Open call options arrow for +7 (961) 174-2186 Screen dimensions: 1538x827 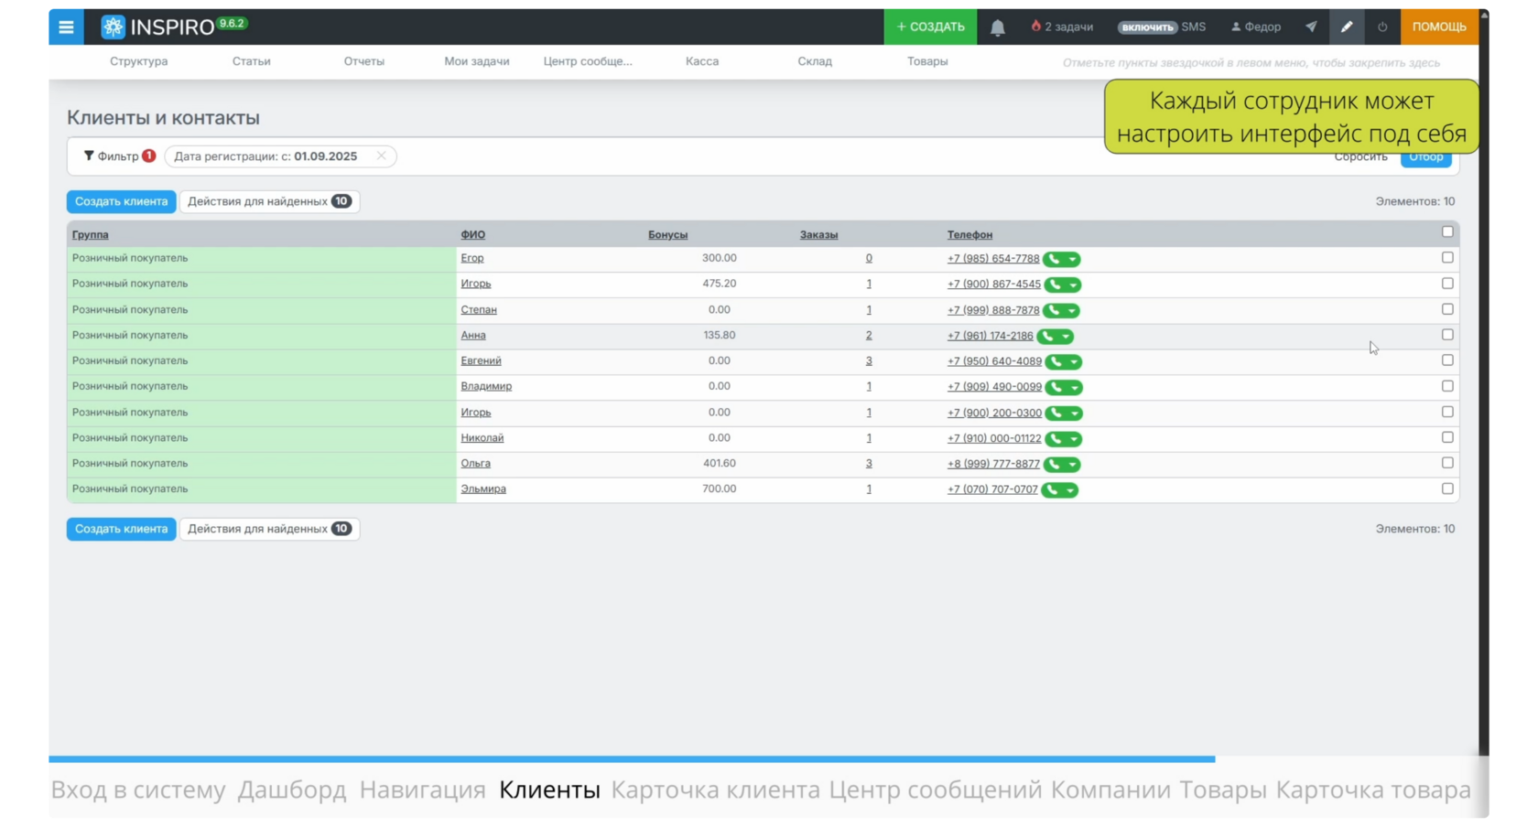1066,337
